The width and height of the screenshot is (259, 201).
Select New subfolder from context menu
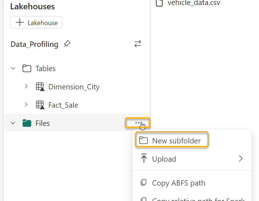176,141
